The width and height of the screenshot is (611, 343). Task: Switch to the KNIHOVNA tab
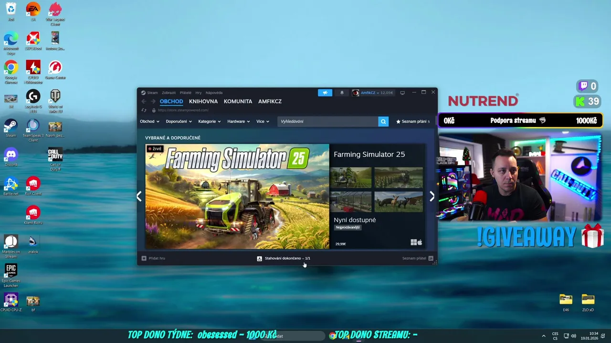203,101
